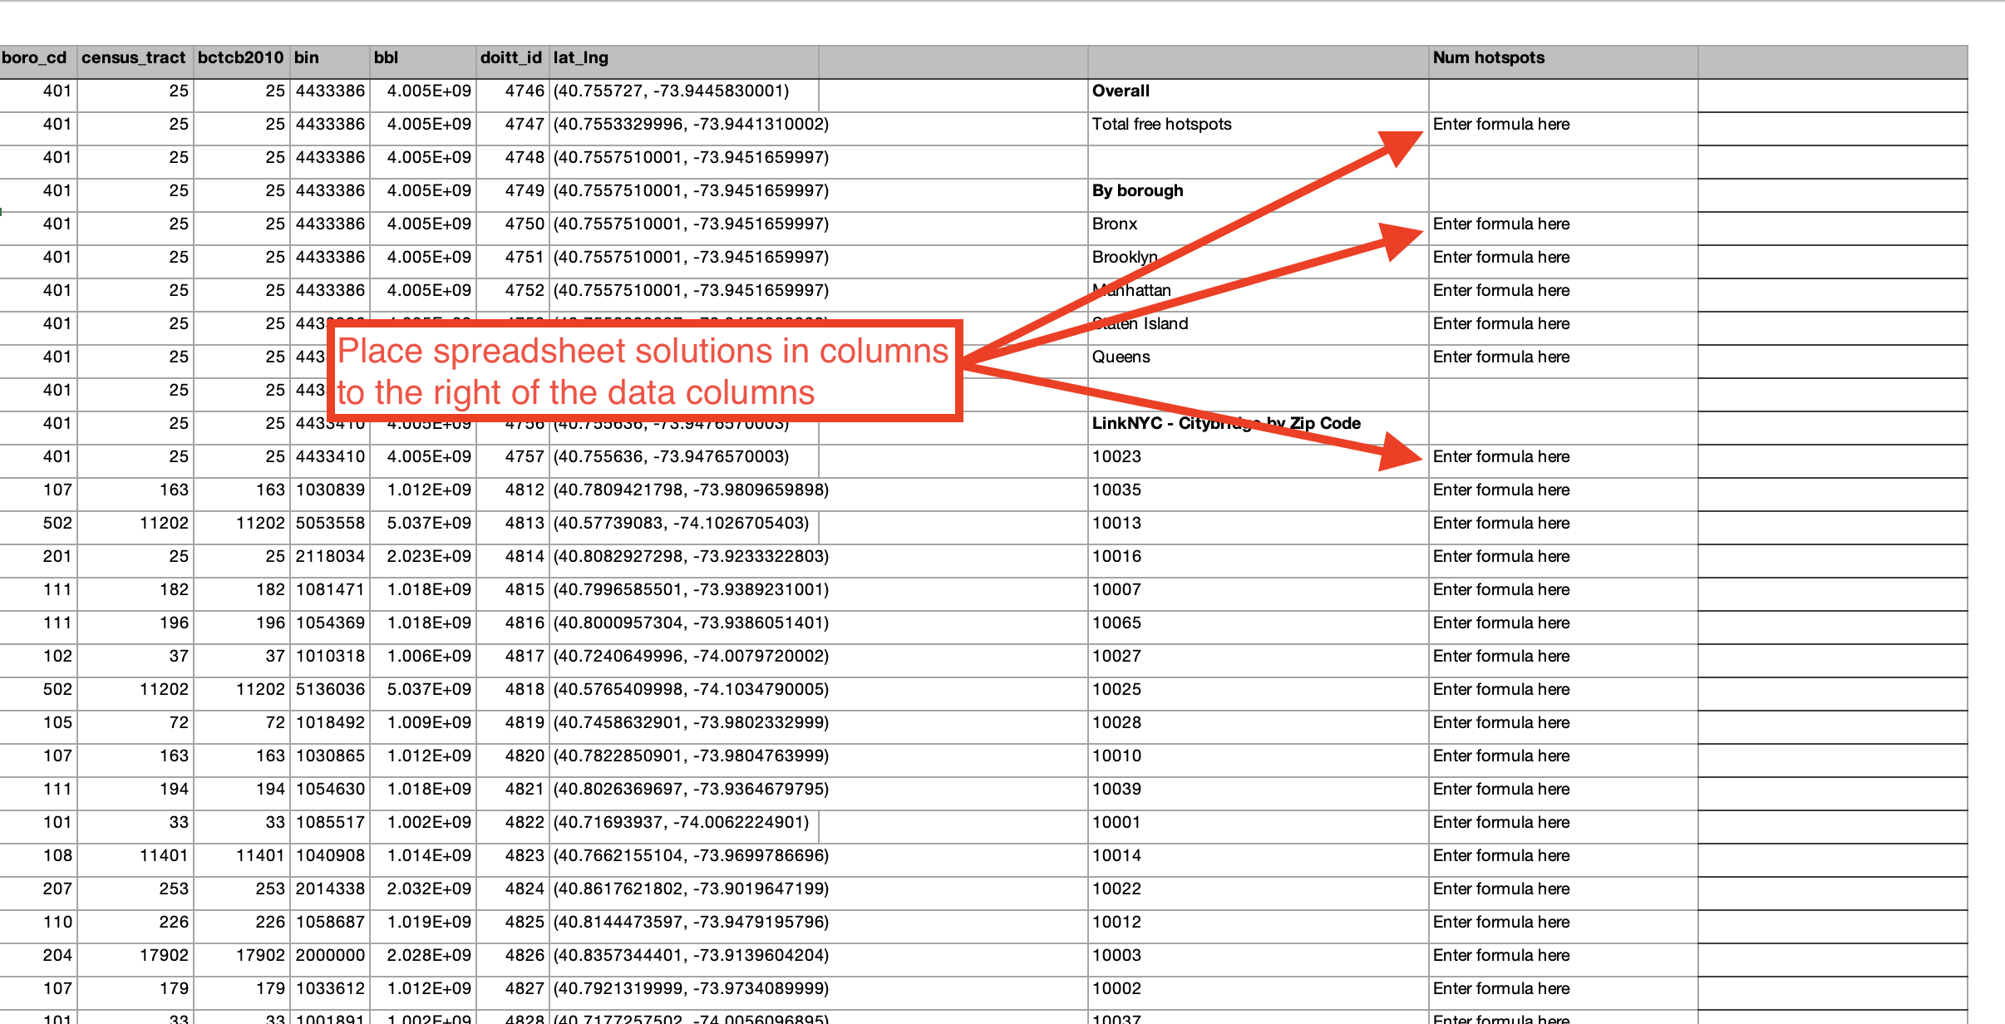Click the Manhattan label cell
2005x1024 pixels.
[x=1259, y=295]
